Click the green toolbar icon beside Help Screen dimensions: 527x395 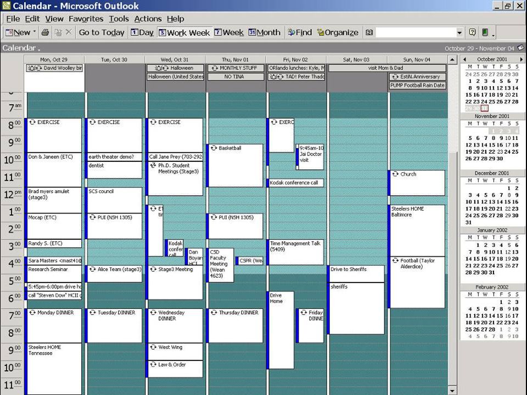tap(485, 32)
